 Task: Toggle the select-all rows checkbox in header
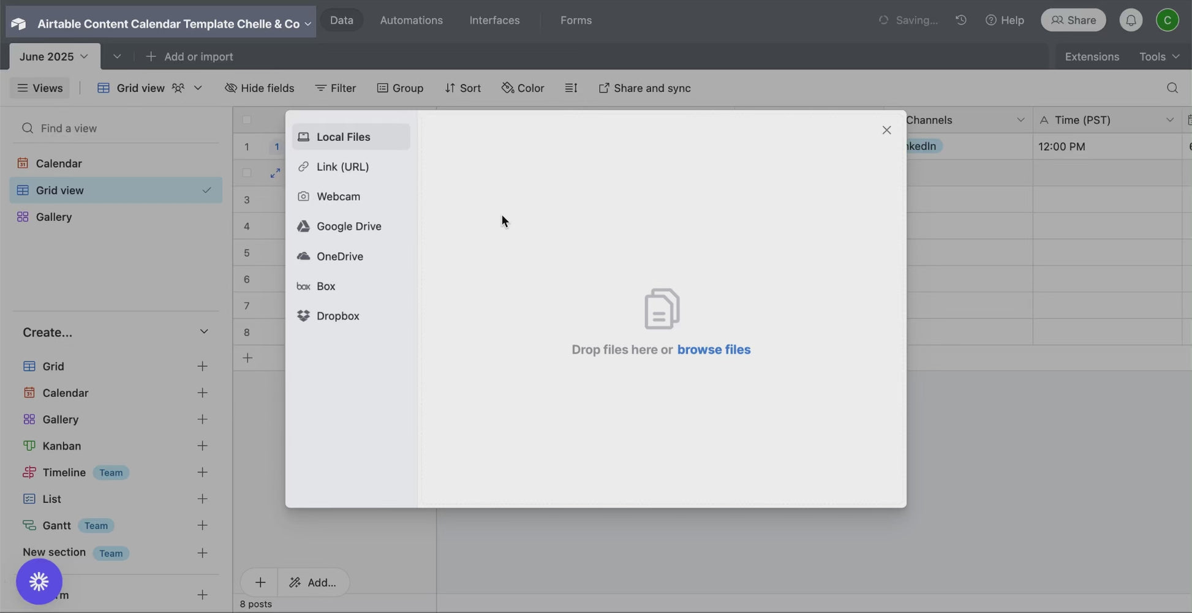pyautogui.click(x=247, y=120)
